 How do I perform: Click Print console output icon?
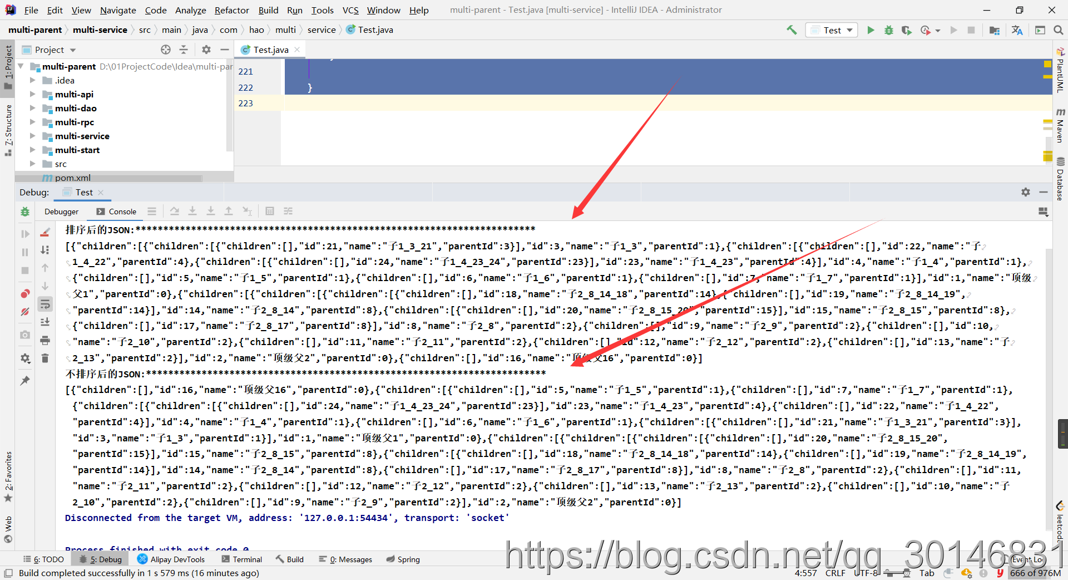click(45, 340)
